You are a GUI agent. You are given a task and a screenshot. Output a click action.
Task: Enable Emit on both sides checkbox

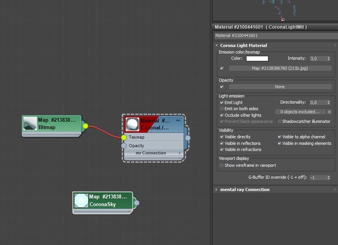coord(222,108)
